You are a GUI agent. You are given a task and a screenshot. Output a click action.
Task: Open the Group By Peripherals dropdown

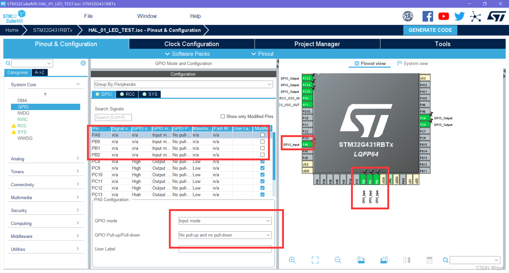tap(183, 84)
